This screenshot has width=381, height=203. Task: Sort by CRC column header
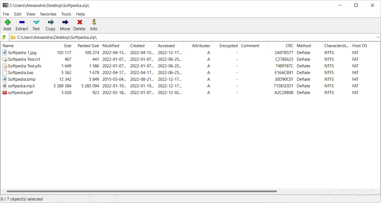click(281, 46)
